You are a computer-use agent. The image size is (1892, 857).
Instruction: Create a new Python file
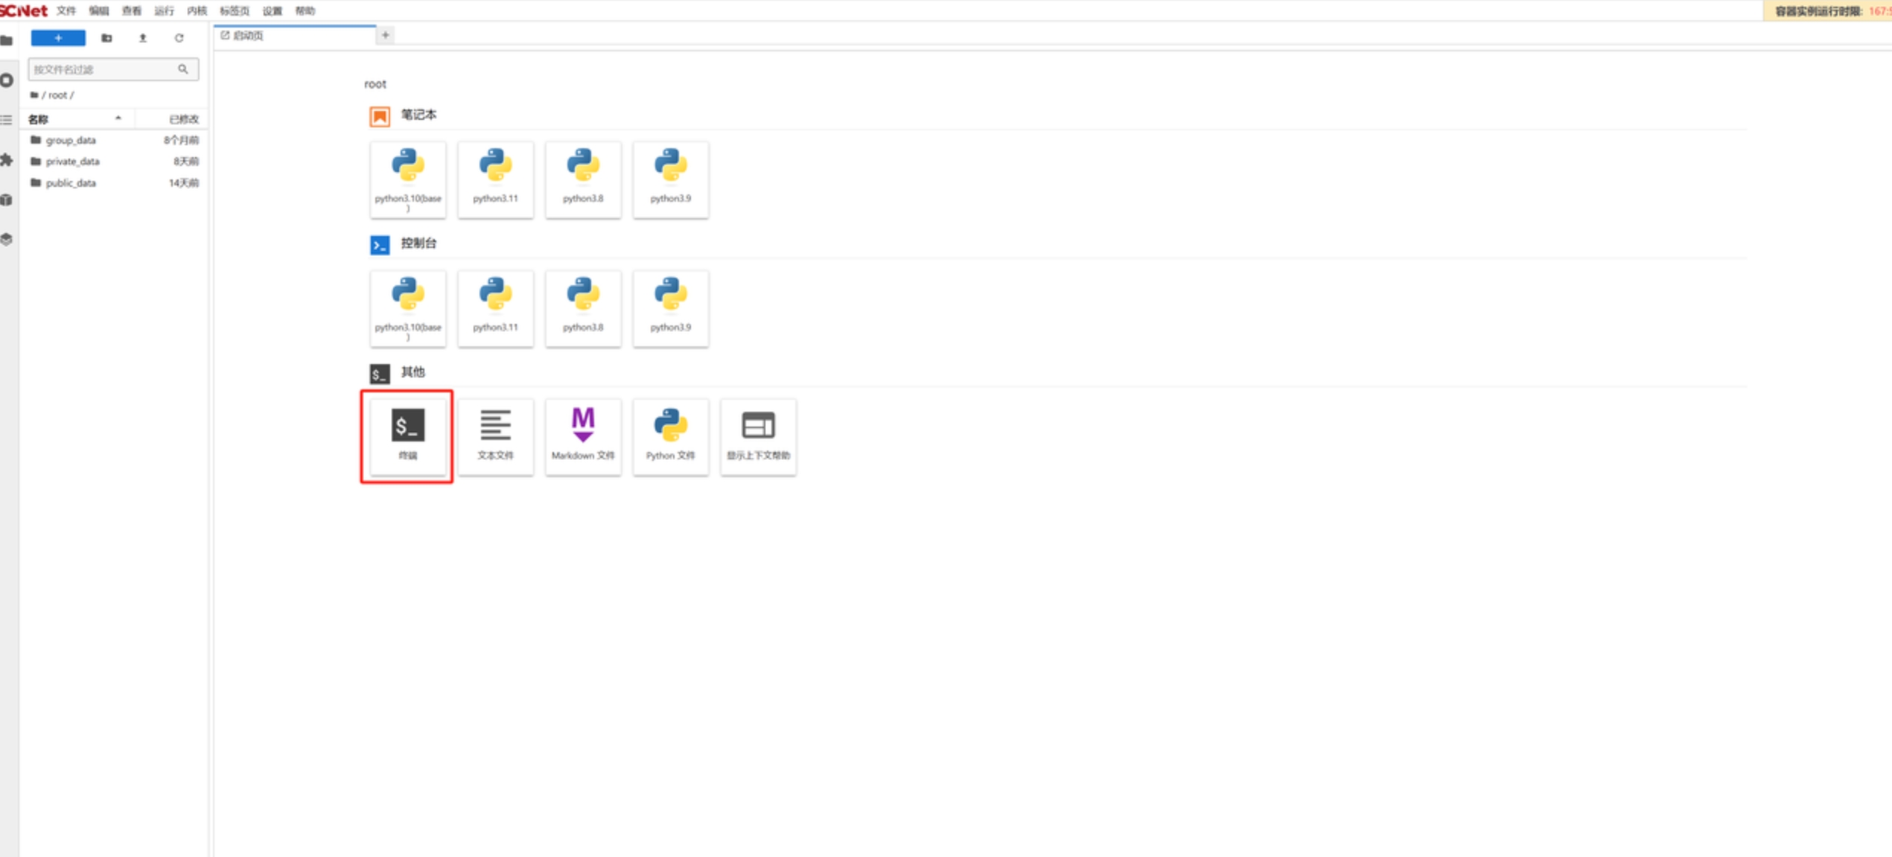(x=670, y=436)
